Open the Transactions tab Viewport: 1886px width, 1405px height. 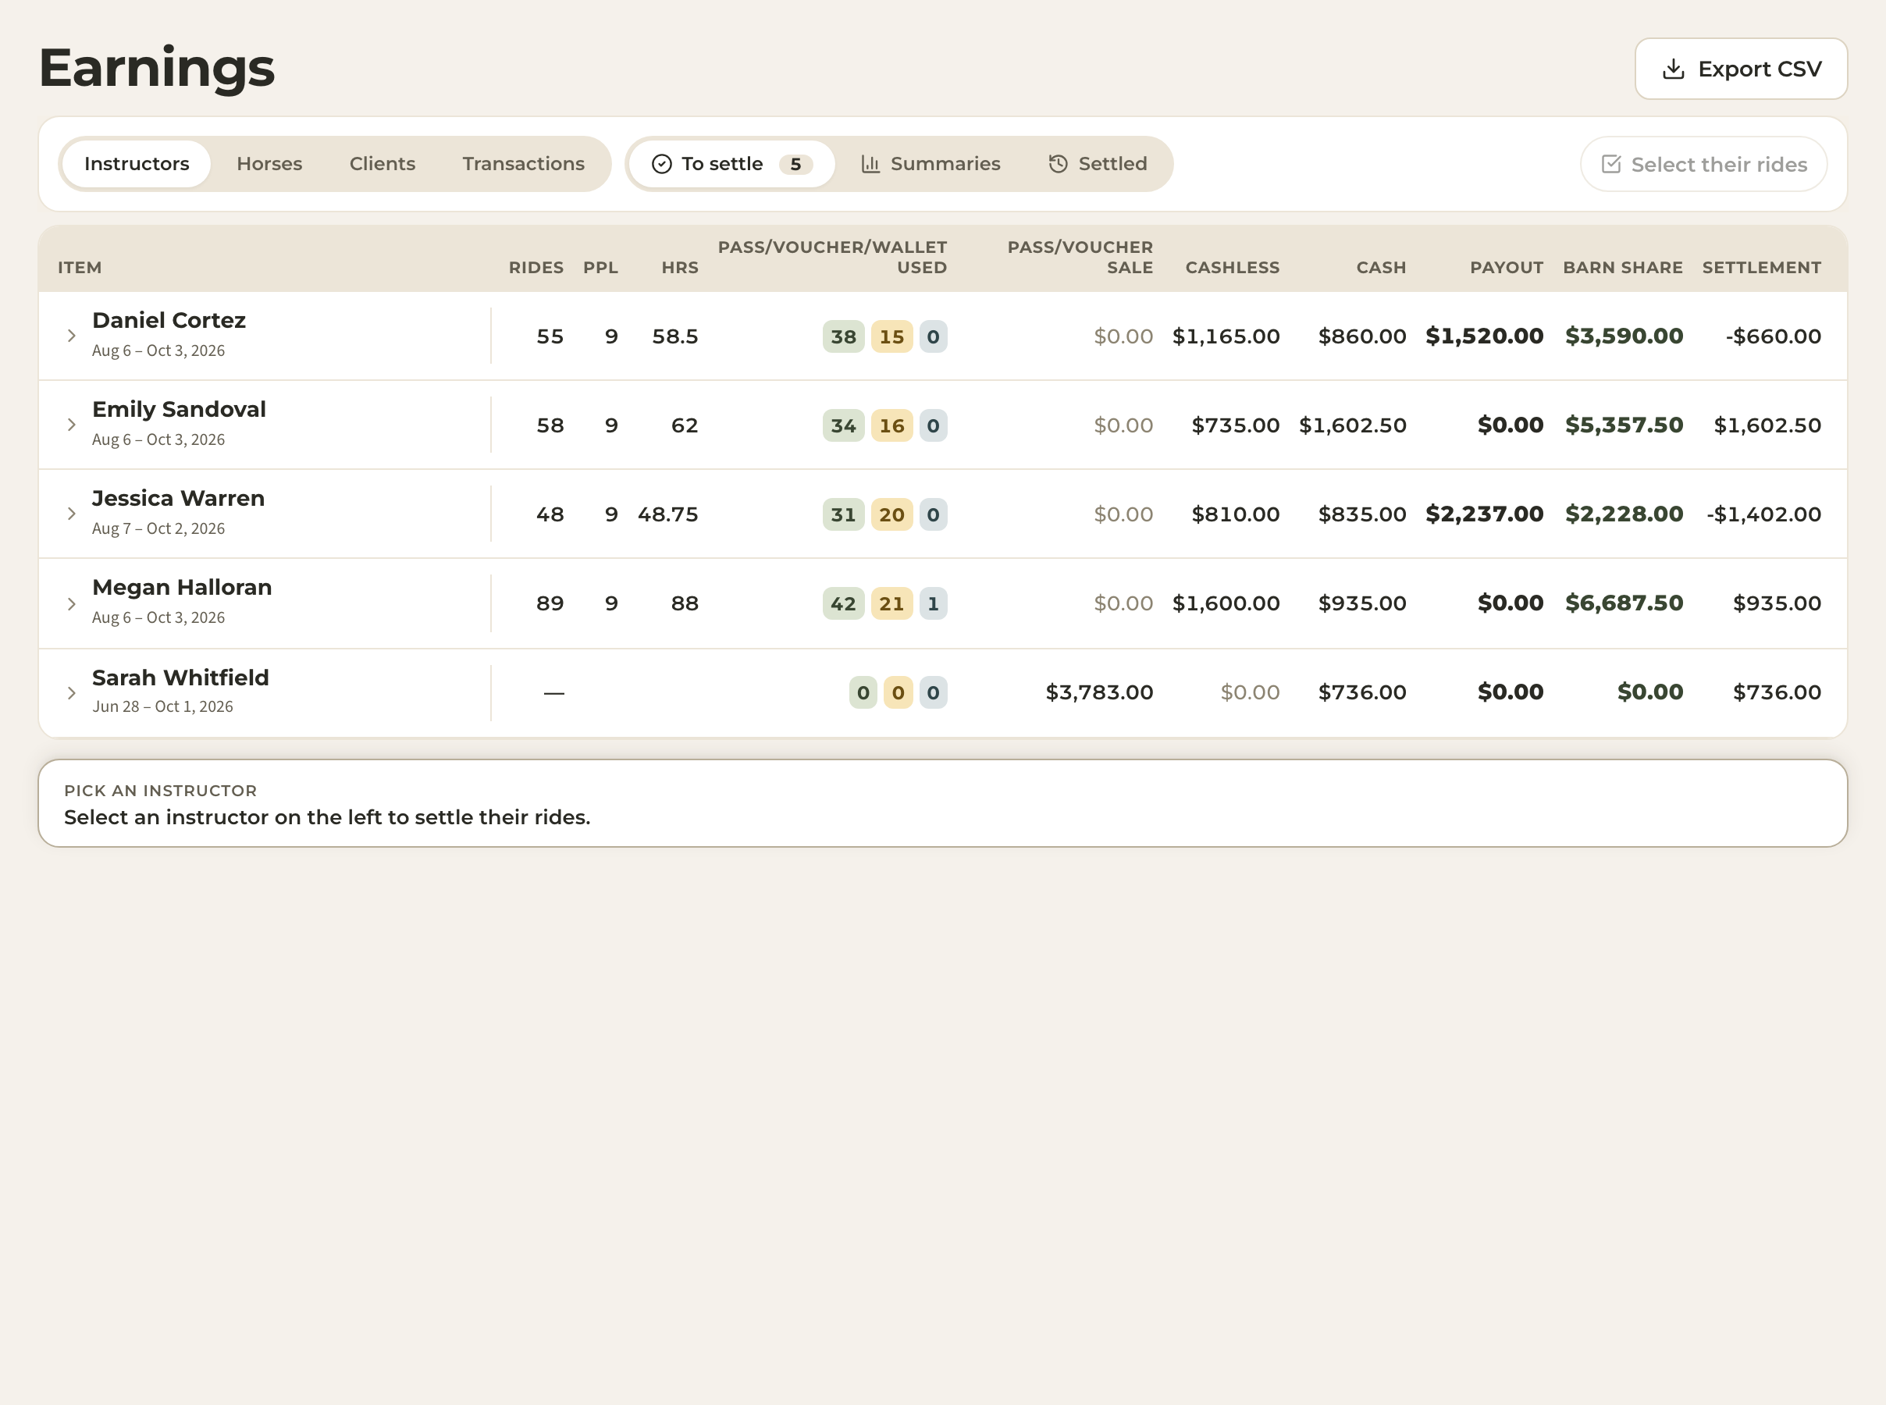coord(524,164)
